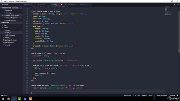Click the Explorer panel title
Image resolution: width=180 pixels, height=101 pixels.
(5, 5)
